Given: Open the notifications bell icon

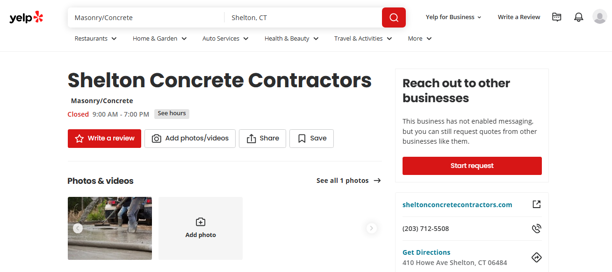Looking at the screenshot, I should pyautogui.click(x=579, y=17).
